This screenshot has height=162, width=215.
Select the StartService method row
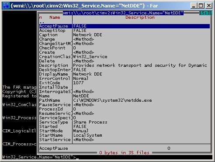click(125, 140)
